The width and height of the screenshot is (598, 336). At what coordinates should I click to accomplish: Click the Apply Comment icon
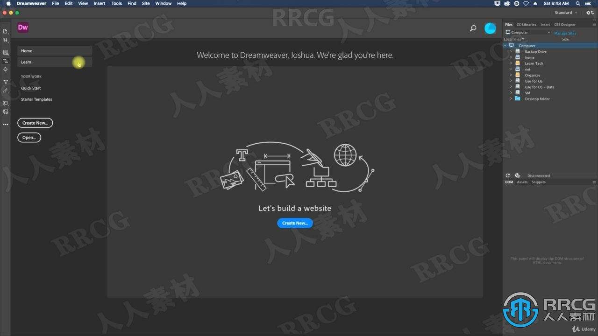coord(6,103)
